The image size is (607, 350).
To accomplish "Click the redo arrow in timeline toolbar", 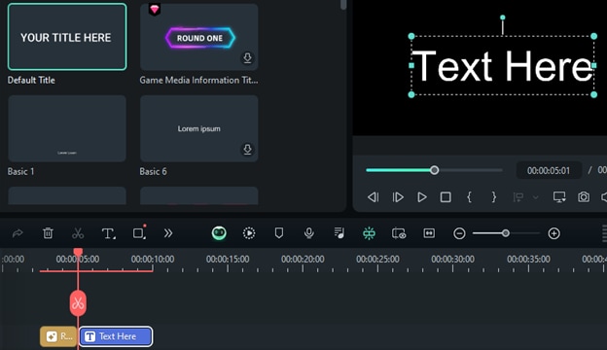I will pyautogui.click(x=18, y=233).
